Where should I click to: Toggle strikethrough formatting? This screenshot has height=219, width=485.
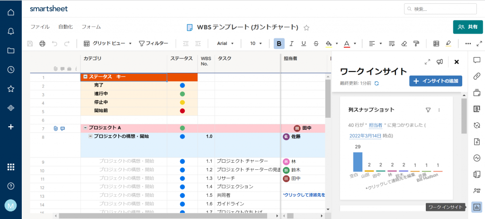[316, 44]
